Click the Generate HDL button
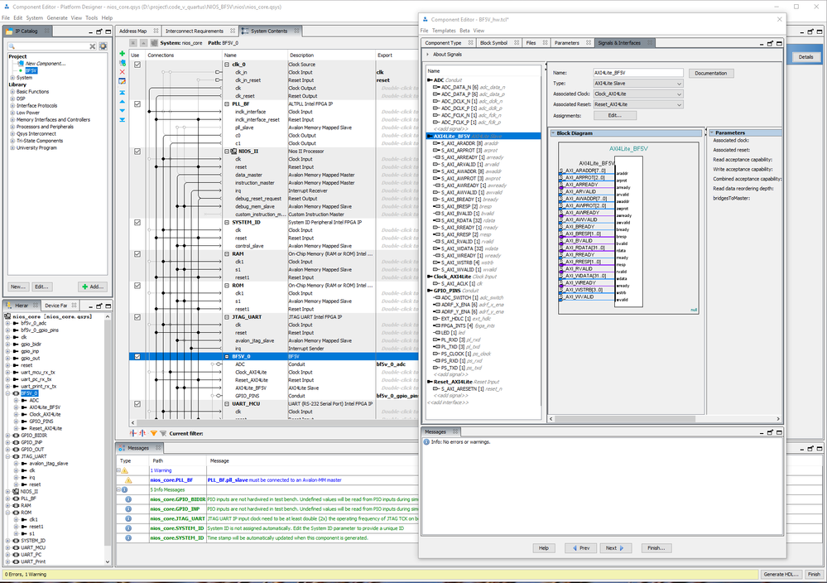This screenshot has width=827, height=583. click(x=782, y=574)
